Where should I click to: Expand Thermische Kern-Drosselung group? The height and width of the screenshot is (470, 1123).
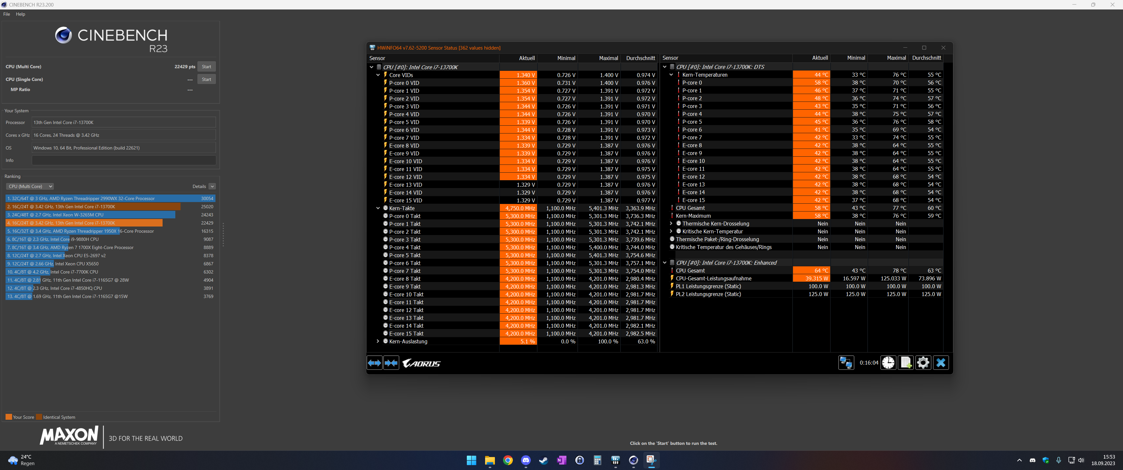pos(671,224)
